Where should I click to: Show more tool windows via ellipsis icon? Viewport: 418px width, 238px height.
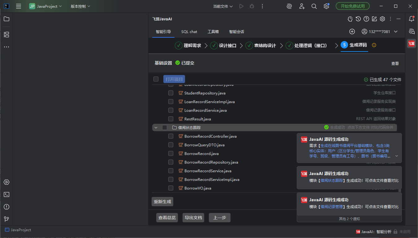pos(6,47)
